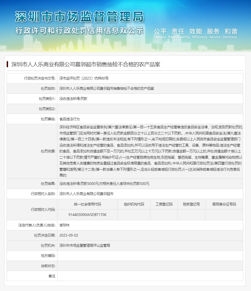The width and height of the screenshot is (251, 291).
Task: Click the 处罚类别1 label
Action: click(47, 99)
